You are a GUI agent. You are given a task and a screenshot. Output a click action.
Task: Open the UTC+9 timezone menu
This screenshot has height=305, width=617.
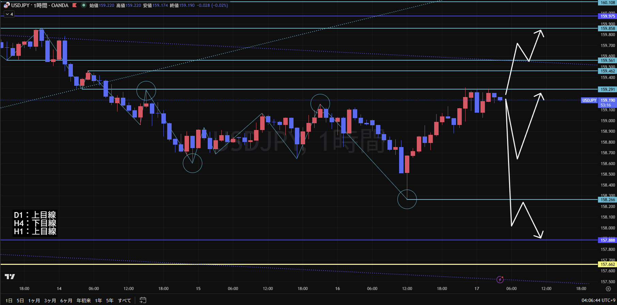[x=598, y=300]
